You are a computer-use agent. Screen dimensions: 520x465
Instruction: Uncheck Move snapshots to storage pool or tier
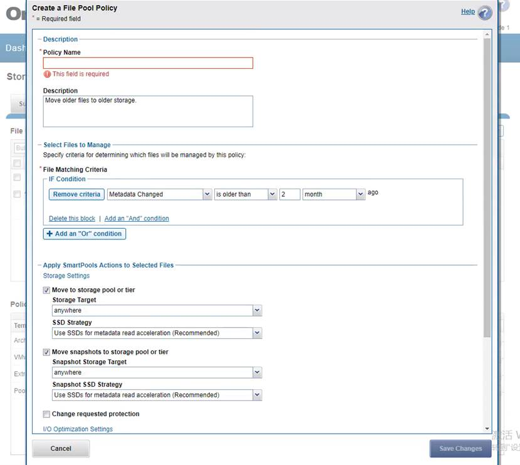(x=46, y=352)
